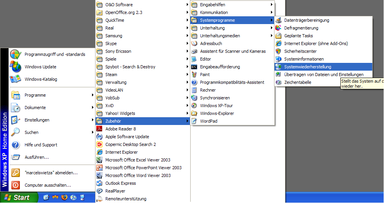Expand the Eingabehilfen submenu arrow
Screen dimensions: 384x203
pos(272,5)
